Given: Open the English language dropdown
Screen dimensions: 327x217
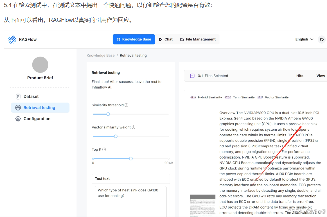Looking at the screenshot, I should [301, 39].
